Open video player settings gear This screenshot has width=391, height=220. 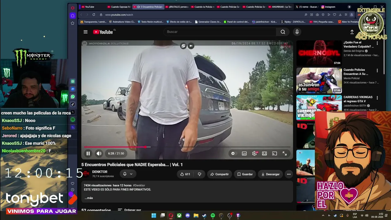pyautogui.click(x=254, y=153)
